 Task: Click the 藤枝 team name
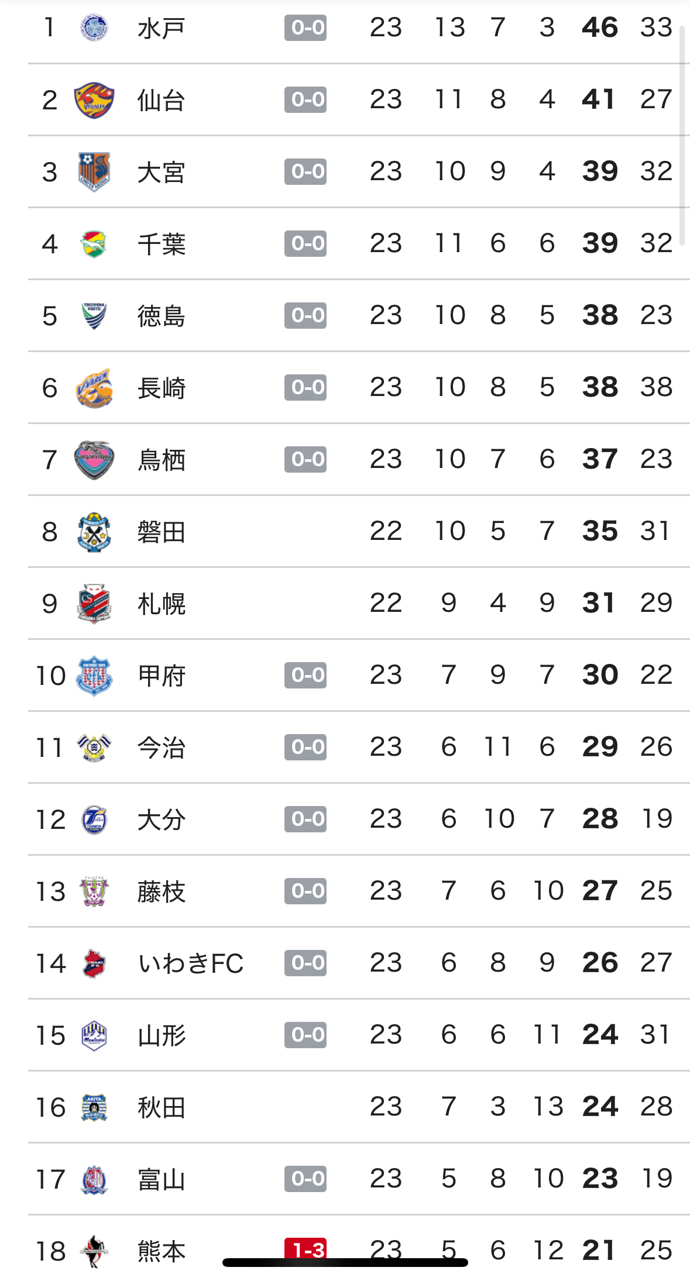(162, 892)
